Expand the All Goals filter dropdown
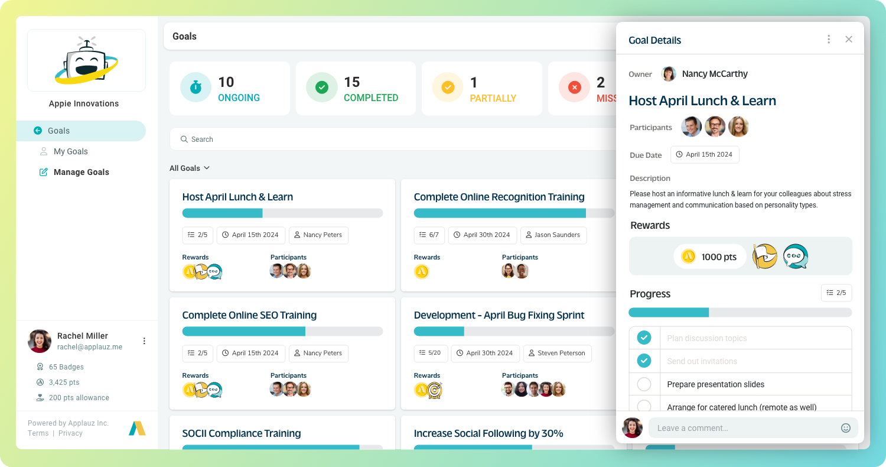Screen dimensions: 886x467 click(x=190, y=168)
